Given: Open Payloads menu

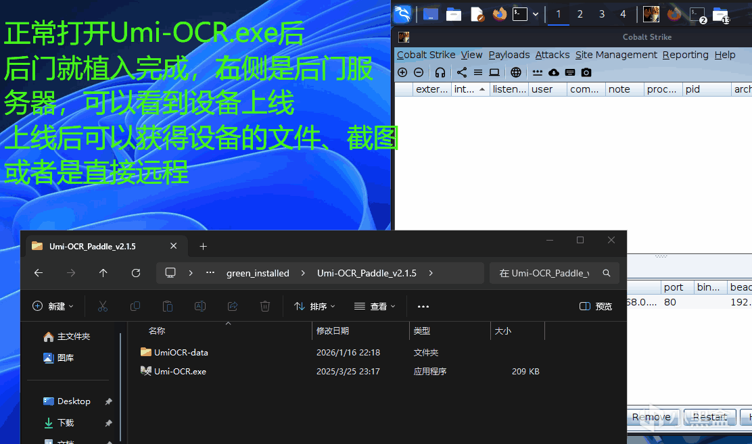Looking at the screenshot, I should (509, 55).
